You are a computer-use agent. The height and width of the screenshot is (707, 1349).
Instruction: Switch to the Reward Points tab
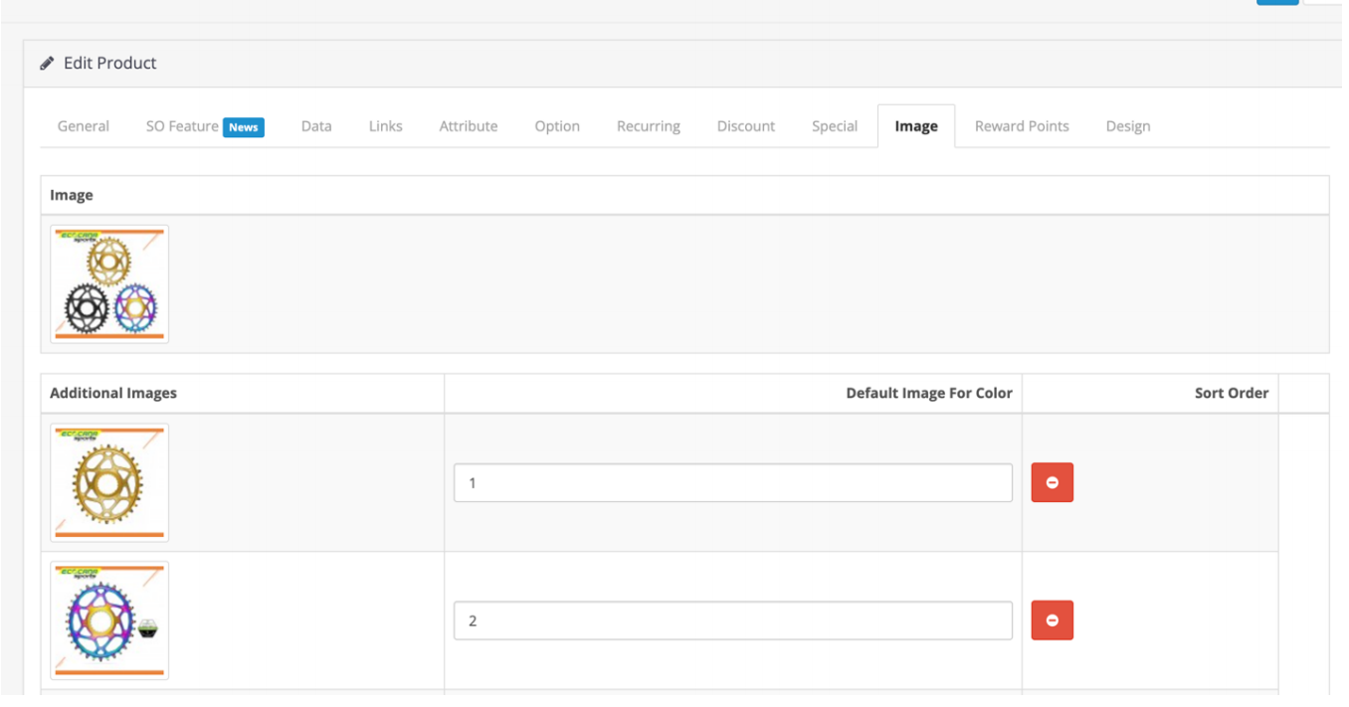click(1022, 126)
